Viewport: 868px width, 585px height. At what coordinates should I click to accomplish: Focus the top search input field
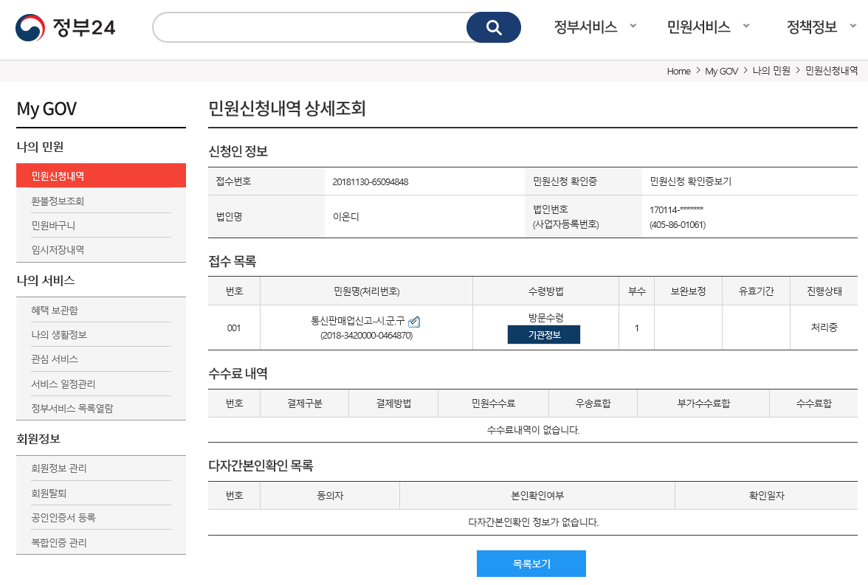pyautogui.click(x=310, y=27)
